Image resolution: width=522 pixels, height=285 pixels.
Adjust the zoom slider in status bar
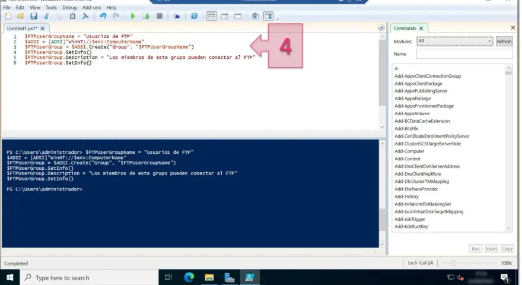453,263
